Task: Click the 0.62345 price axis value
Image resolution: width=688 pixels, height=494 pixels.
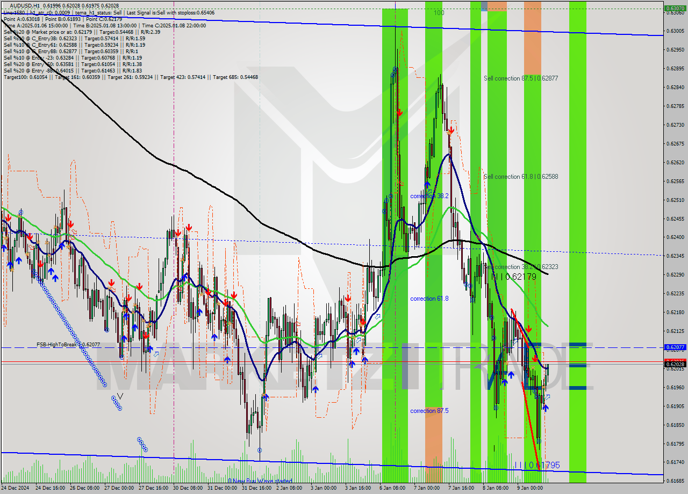Action: [675, 256]
